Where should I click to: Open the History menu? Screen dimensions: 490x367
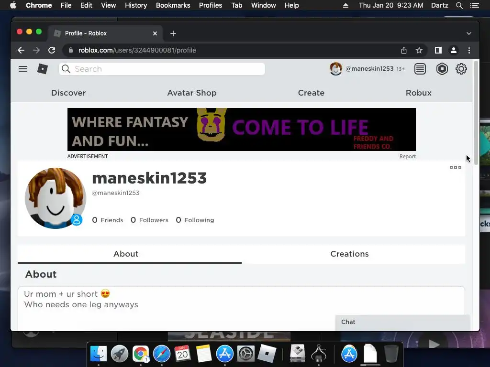(x=136, y=5)
